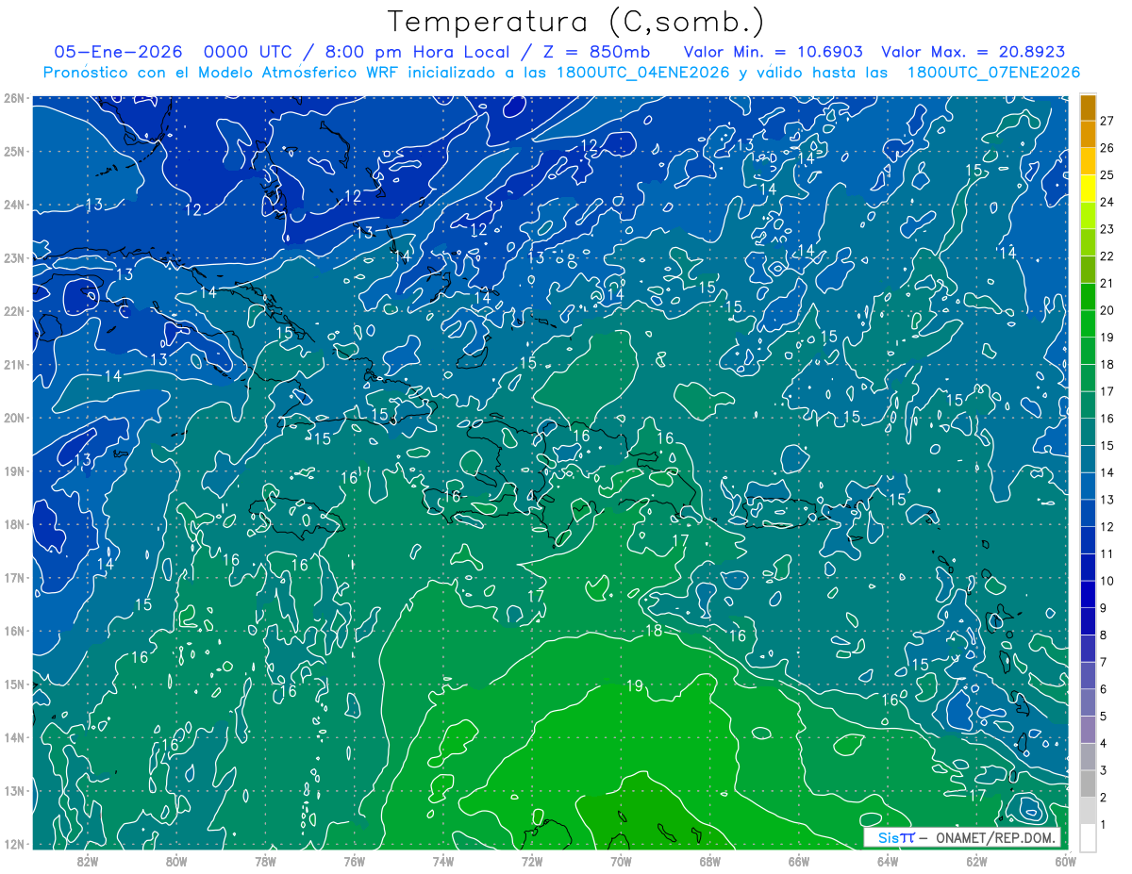Screen dimensions: 1132x874
Task: Click the "Valor Max. = 20.8923" reading
Action: (974, 52)
